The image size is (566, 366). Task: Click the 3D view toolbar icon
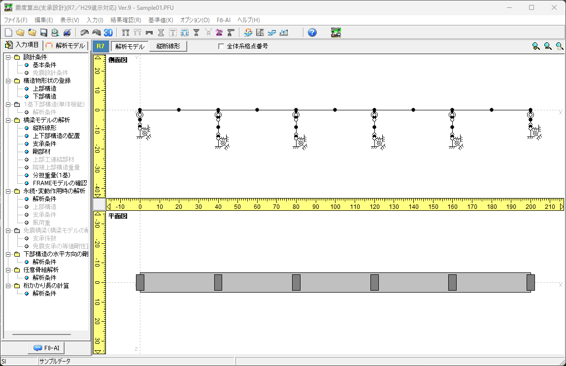click(x=108, y=33)
